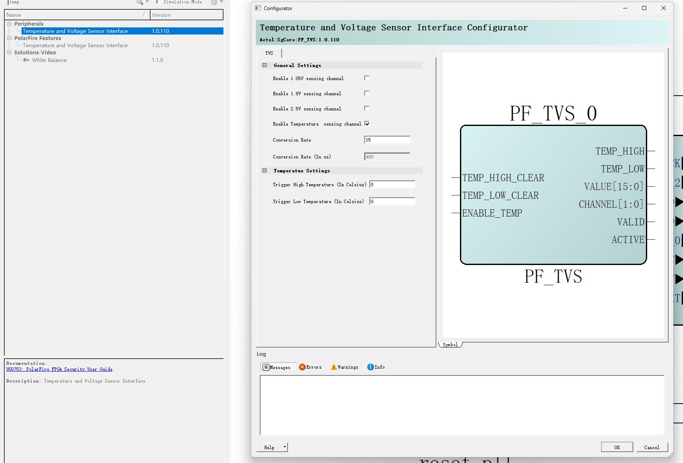Click the PF_TVS symbol block
The image size is (683, 463).
point(553,195)
